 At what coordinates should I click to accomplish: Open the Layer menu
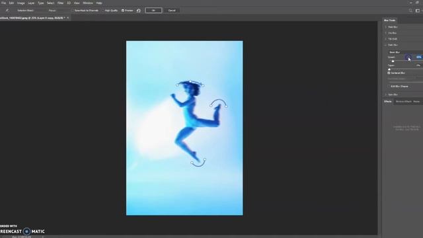pos(31,3)
